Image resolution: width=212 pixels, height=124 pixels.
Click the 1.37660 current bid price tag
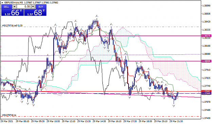(x=206, y=93)
